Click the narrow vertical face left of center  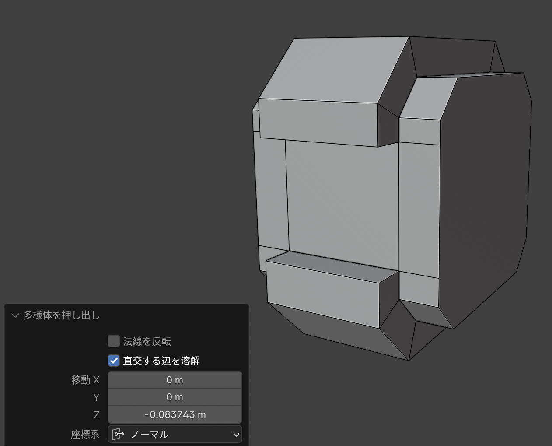(x=272, y=193)
